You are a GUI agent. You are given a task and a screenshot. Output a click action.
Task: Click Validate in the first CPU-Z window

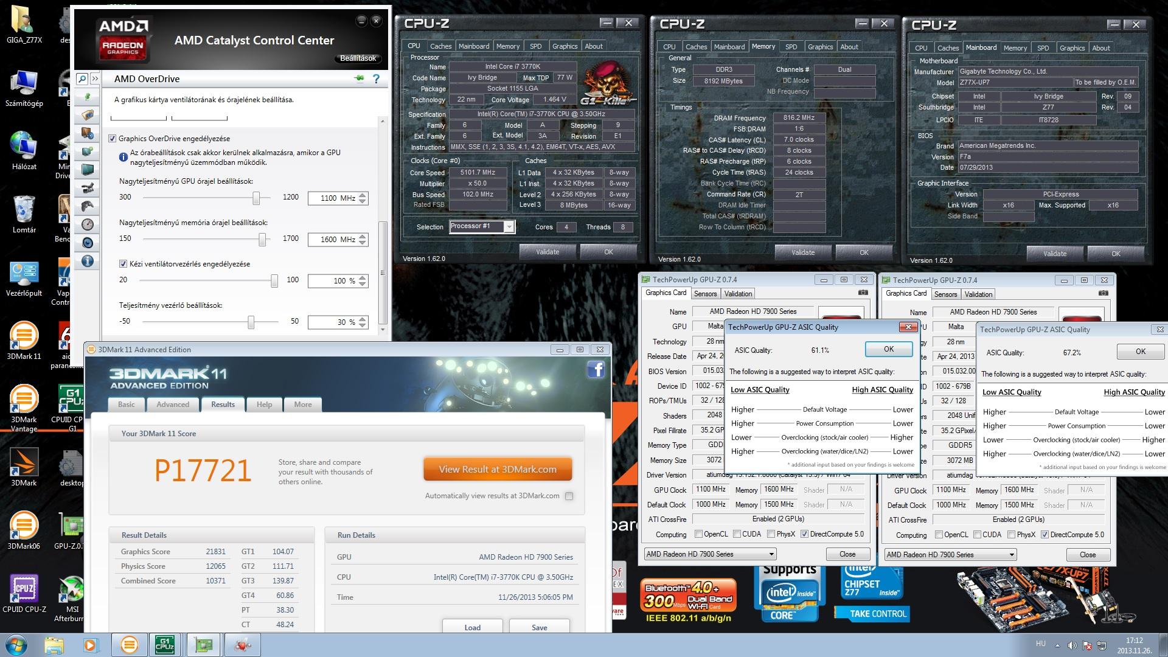(547, 252)
